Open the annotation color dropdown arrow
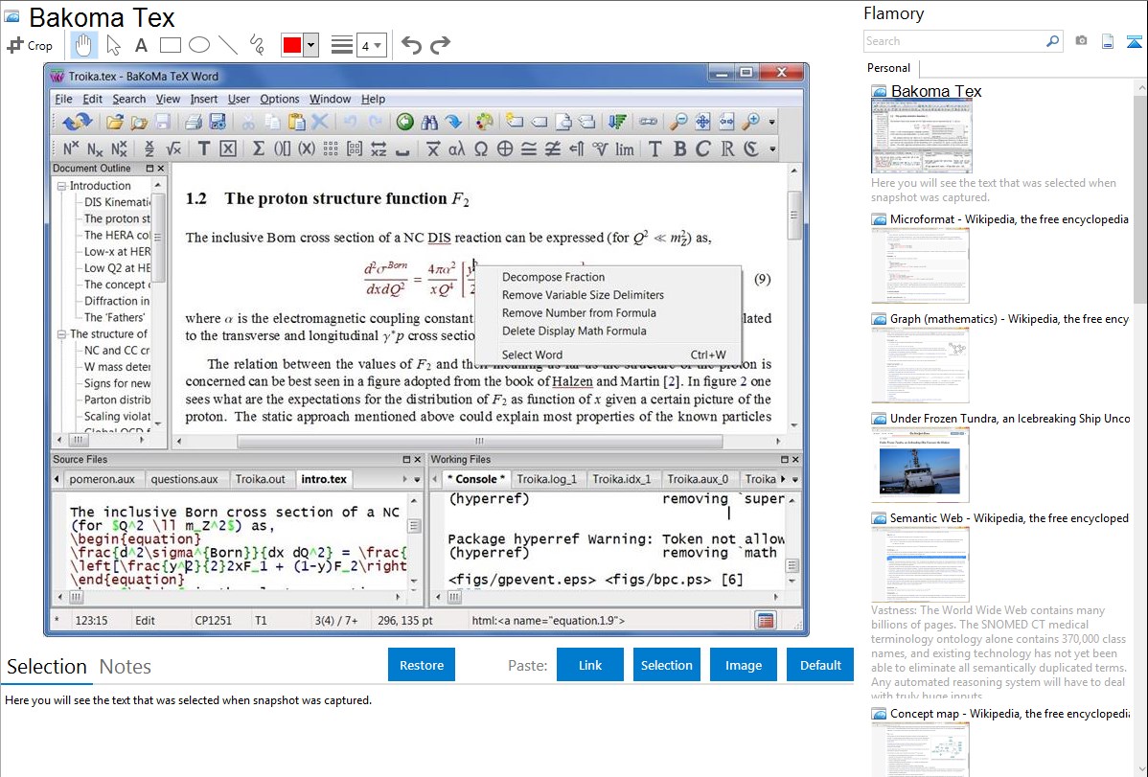The height and width of the screenshot is (777, 1148). [x=310, y=45]
